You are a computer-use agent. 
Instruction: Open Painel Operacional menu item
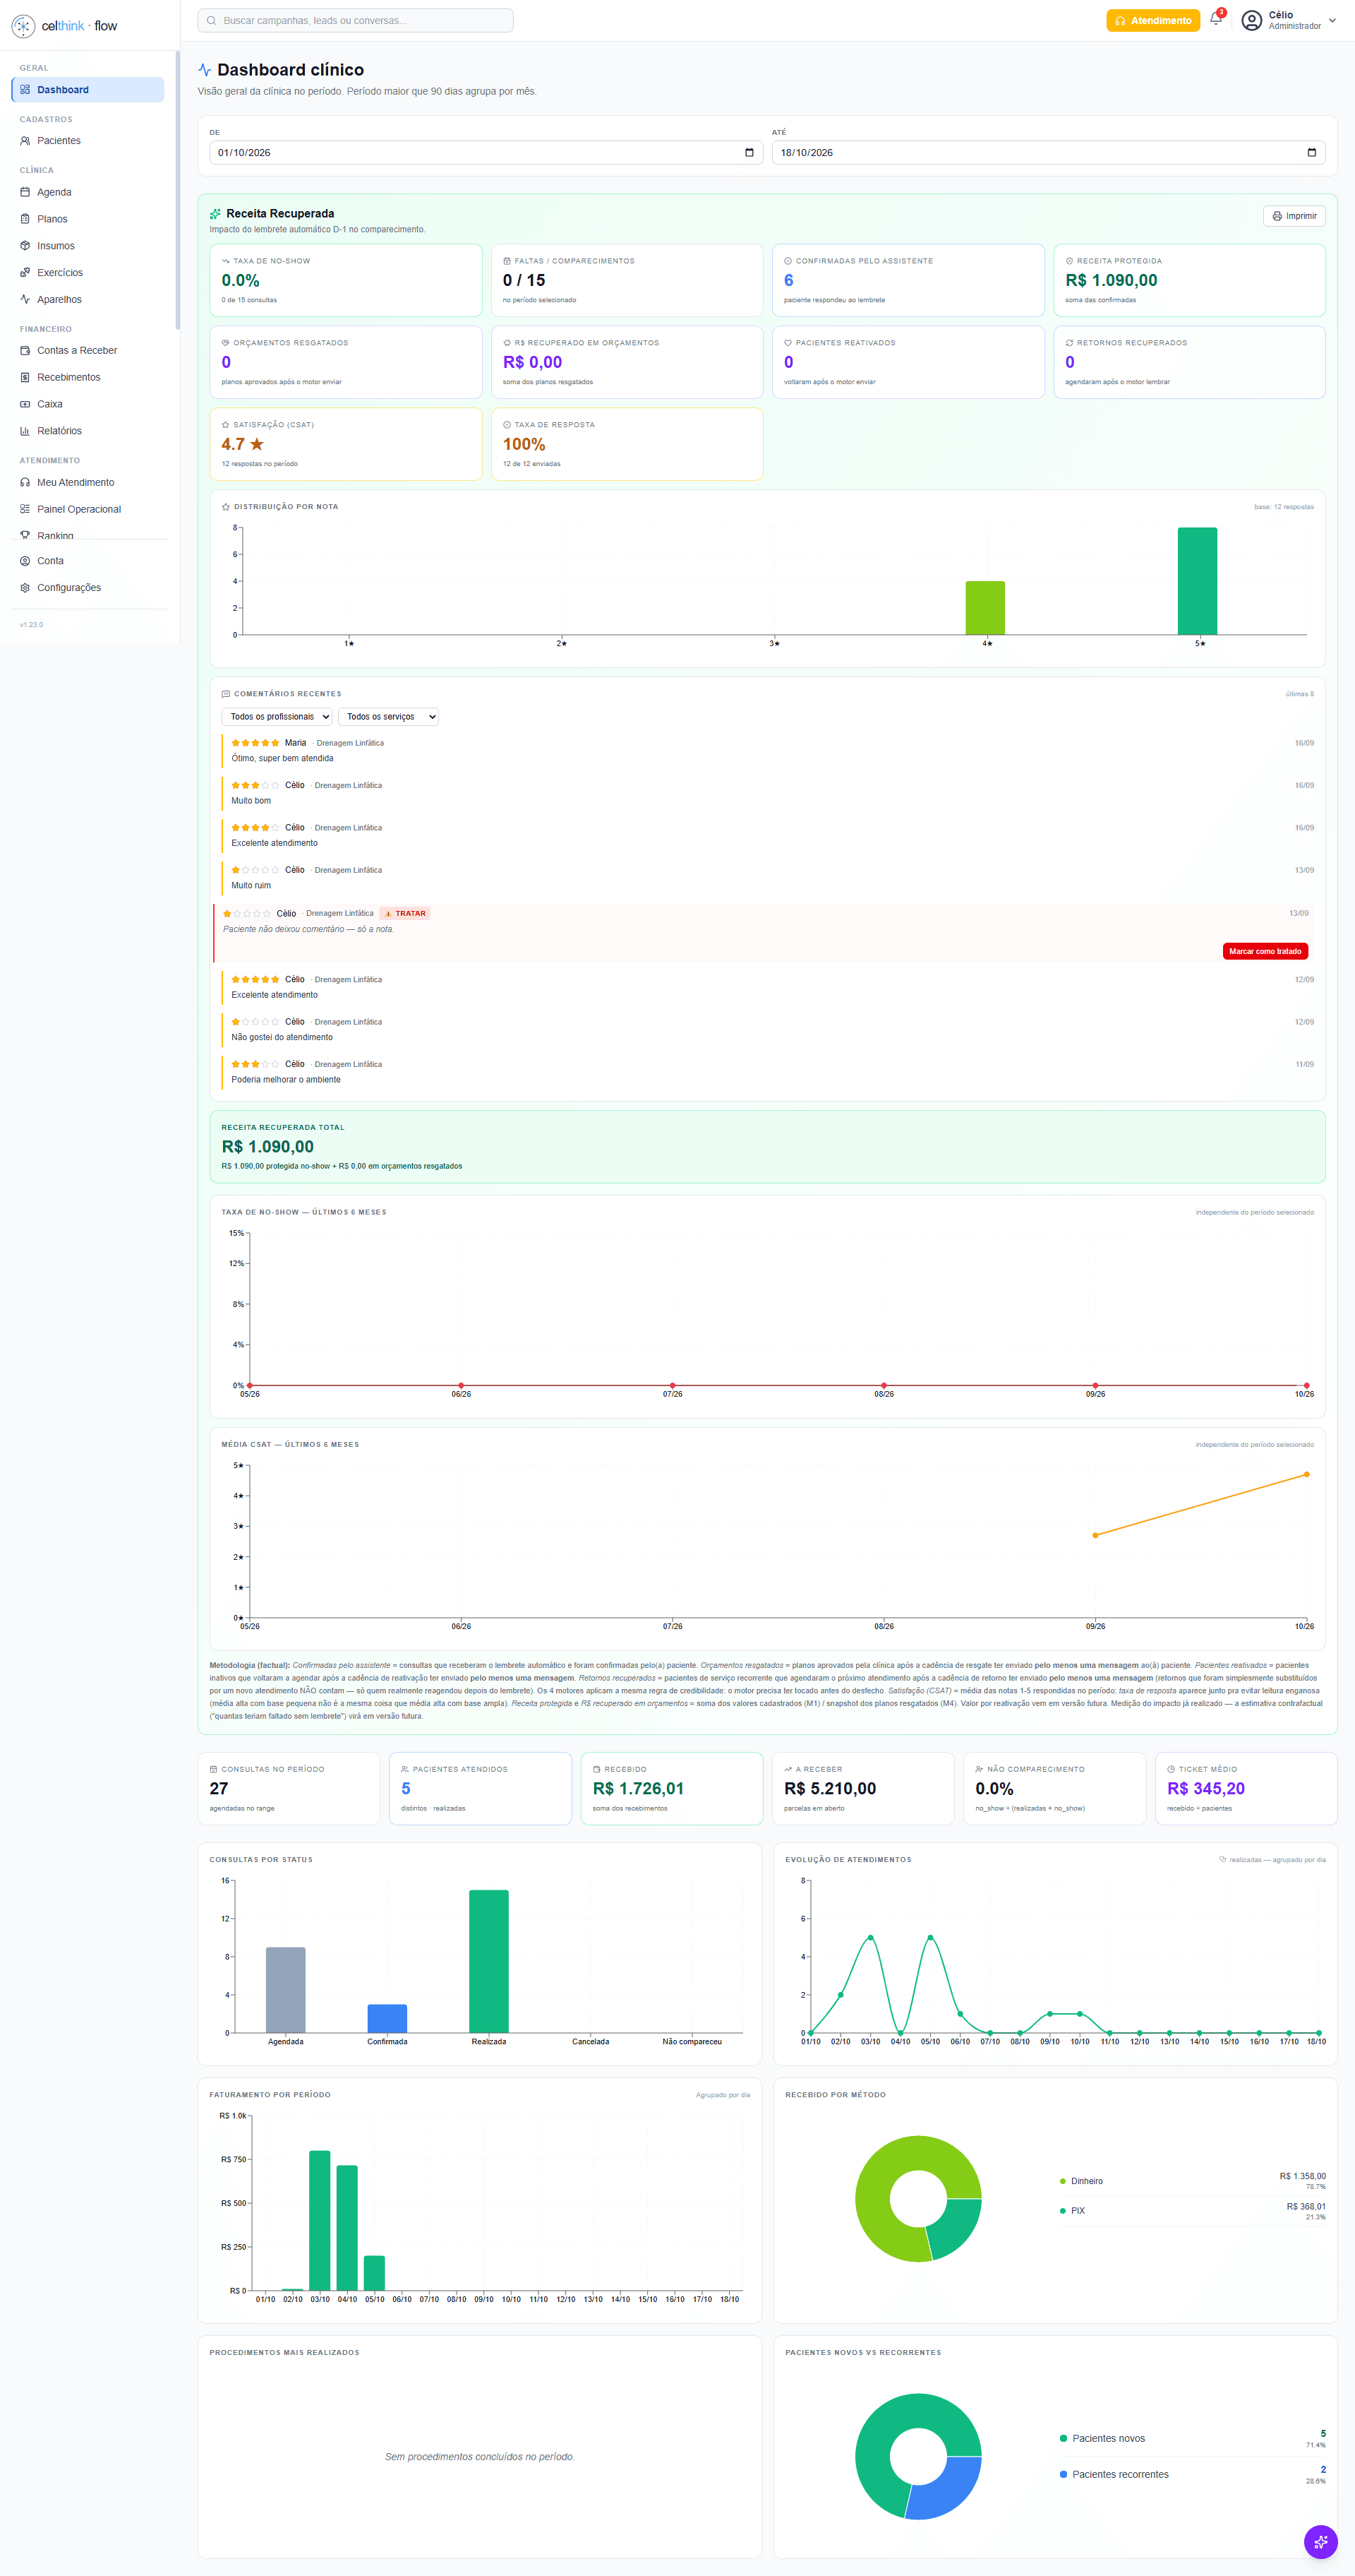pyautogui.click(x=88, y=509)
